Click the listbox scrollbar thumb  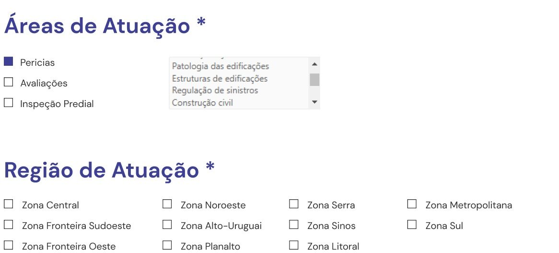pos(314,80)
